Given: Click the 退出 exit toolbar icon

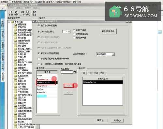Looking at the screenshot, I should coord(34,13).
